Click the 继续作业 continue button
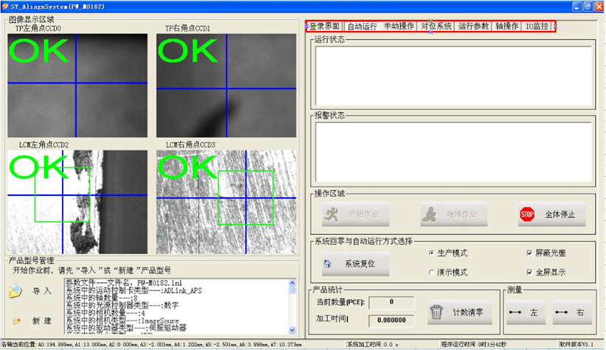 coord(454,214)
